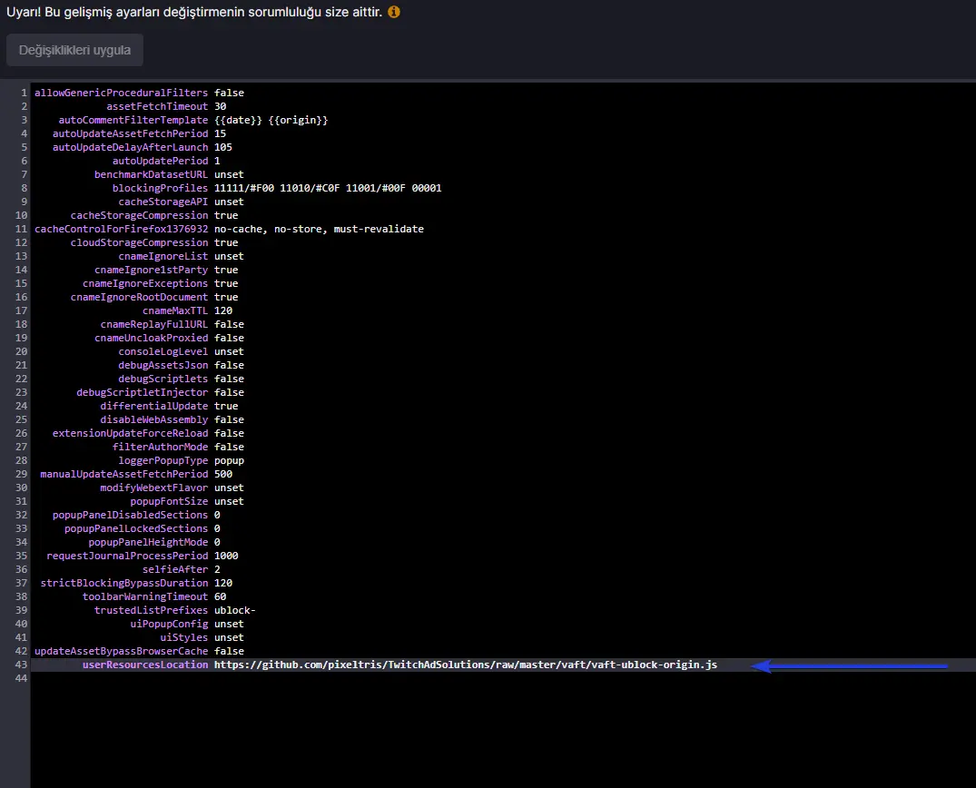Click the uiStyles unset value
The image size is (976, 788).
tap(229, 638)
